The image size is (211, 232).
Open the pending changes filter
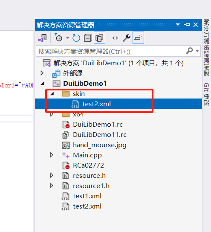click(x=58, y=38)
